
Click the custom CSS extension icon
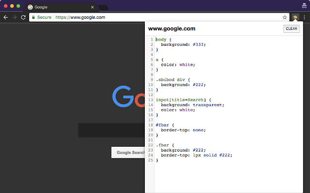[x=295, y=17]
